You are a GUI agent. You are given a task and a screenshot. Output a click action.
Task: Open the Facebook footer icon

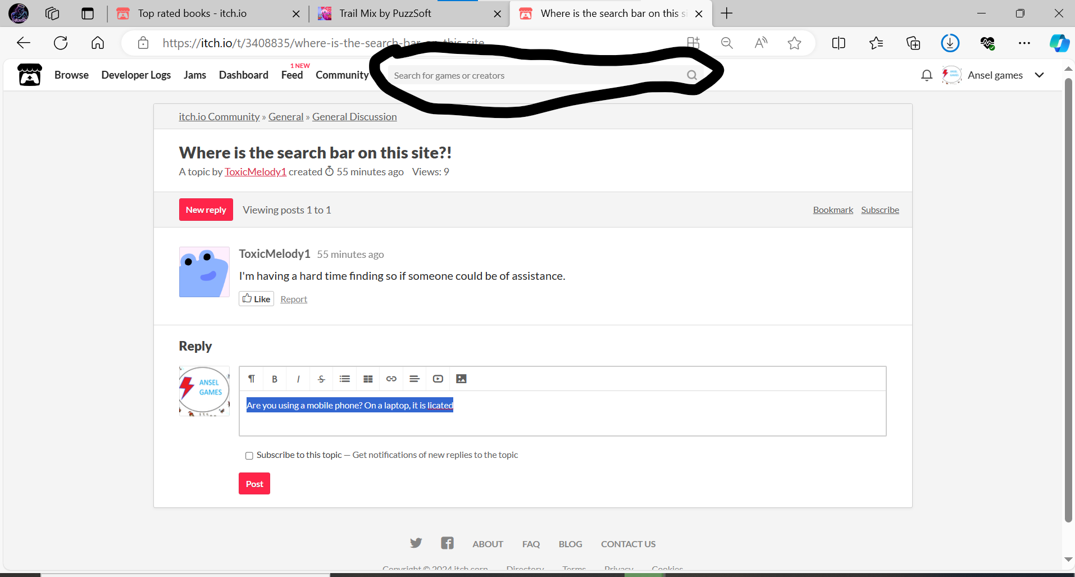[x=447, y=543]
